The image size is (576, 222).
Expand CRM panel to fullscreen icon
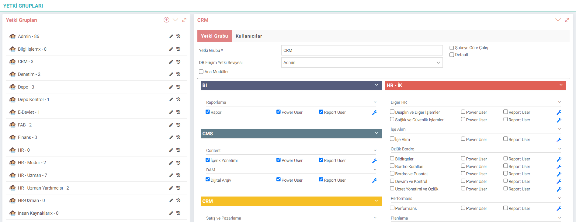[x=567, y=20]
